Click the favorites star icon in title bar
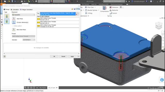Screen dimensions: 165x92 pos(129,1)
